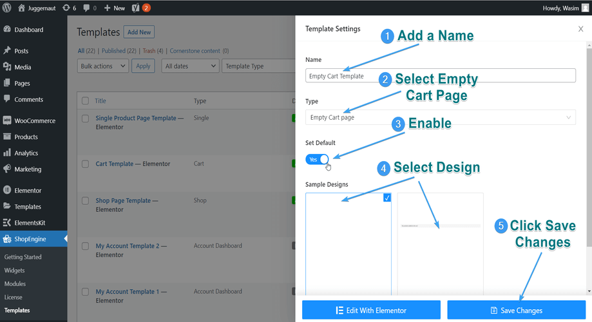Open the Modules submenu item
The image size is (592, 322).
click(15, 284)
